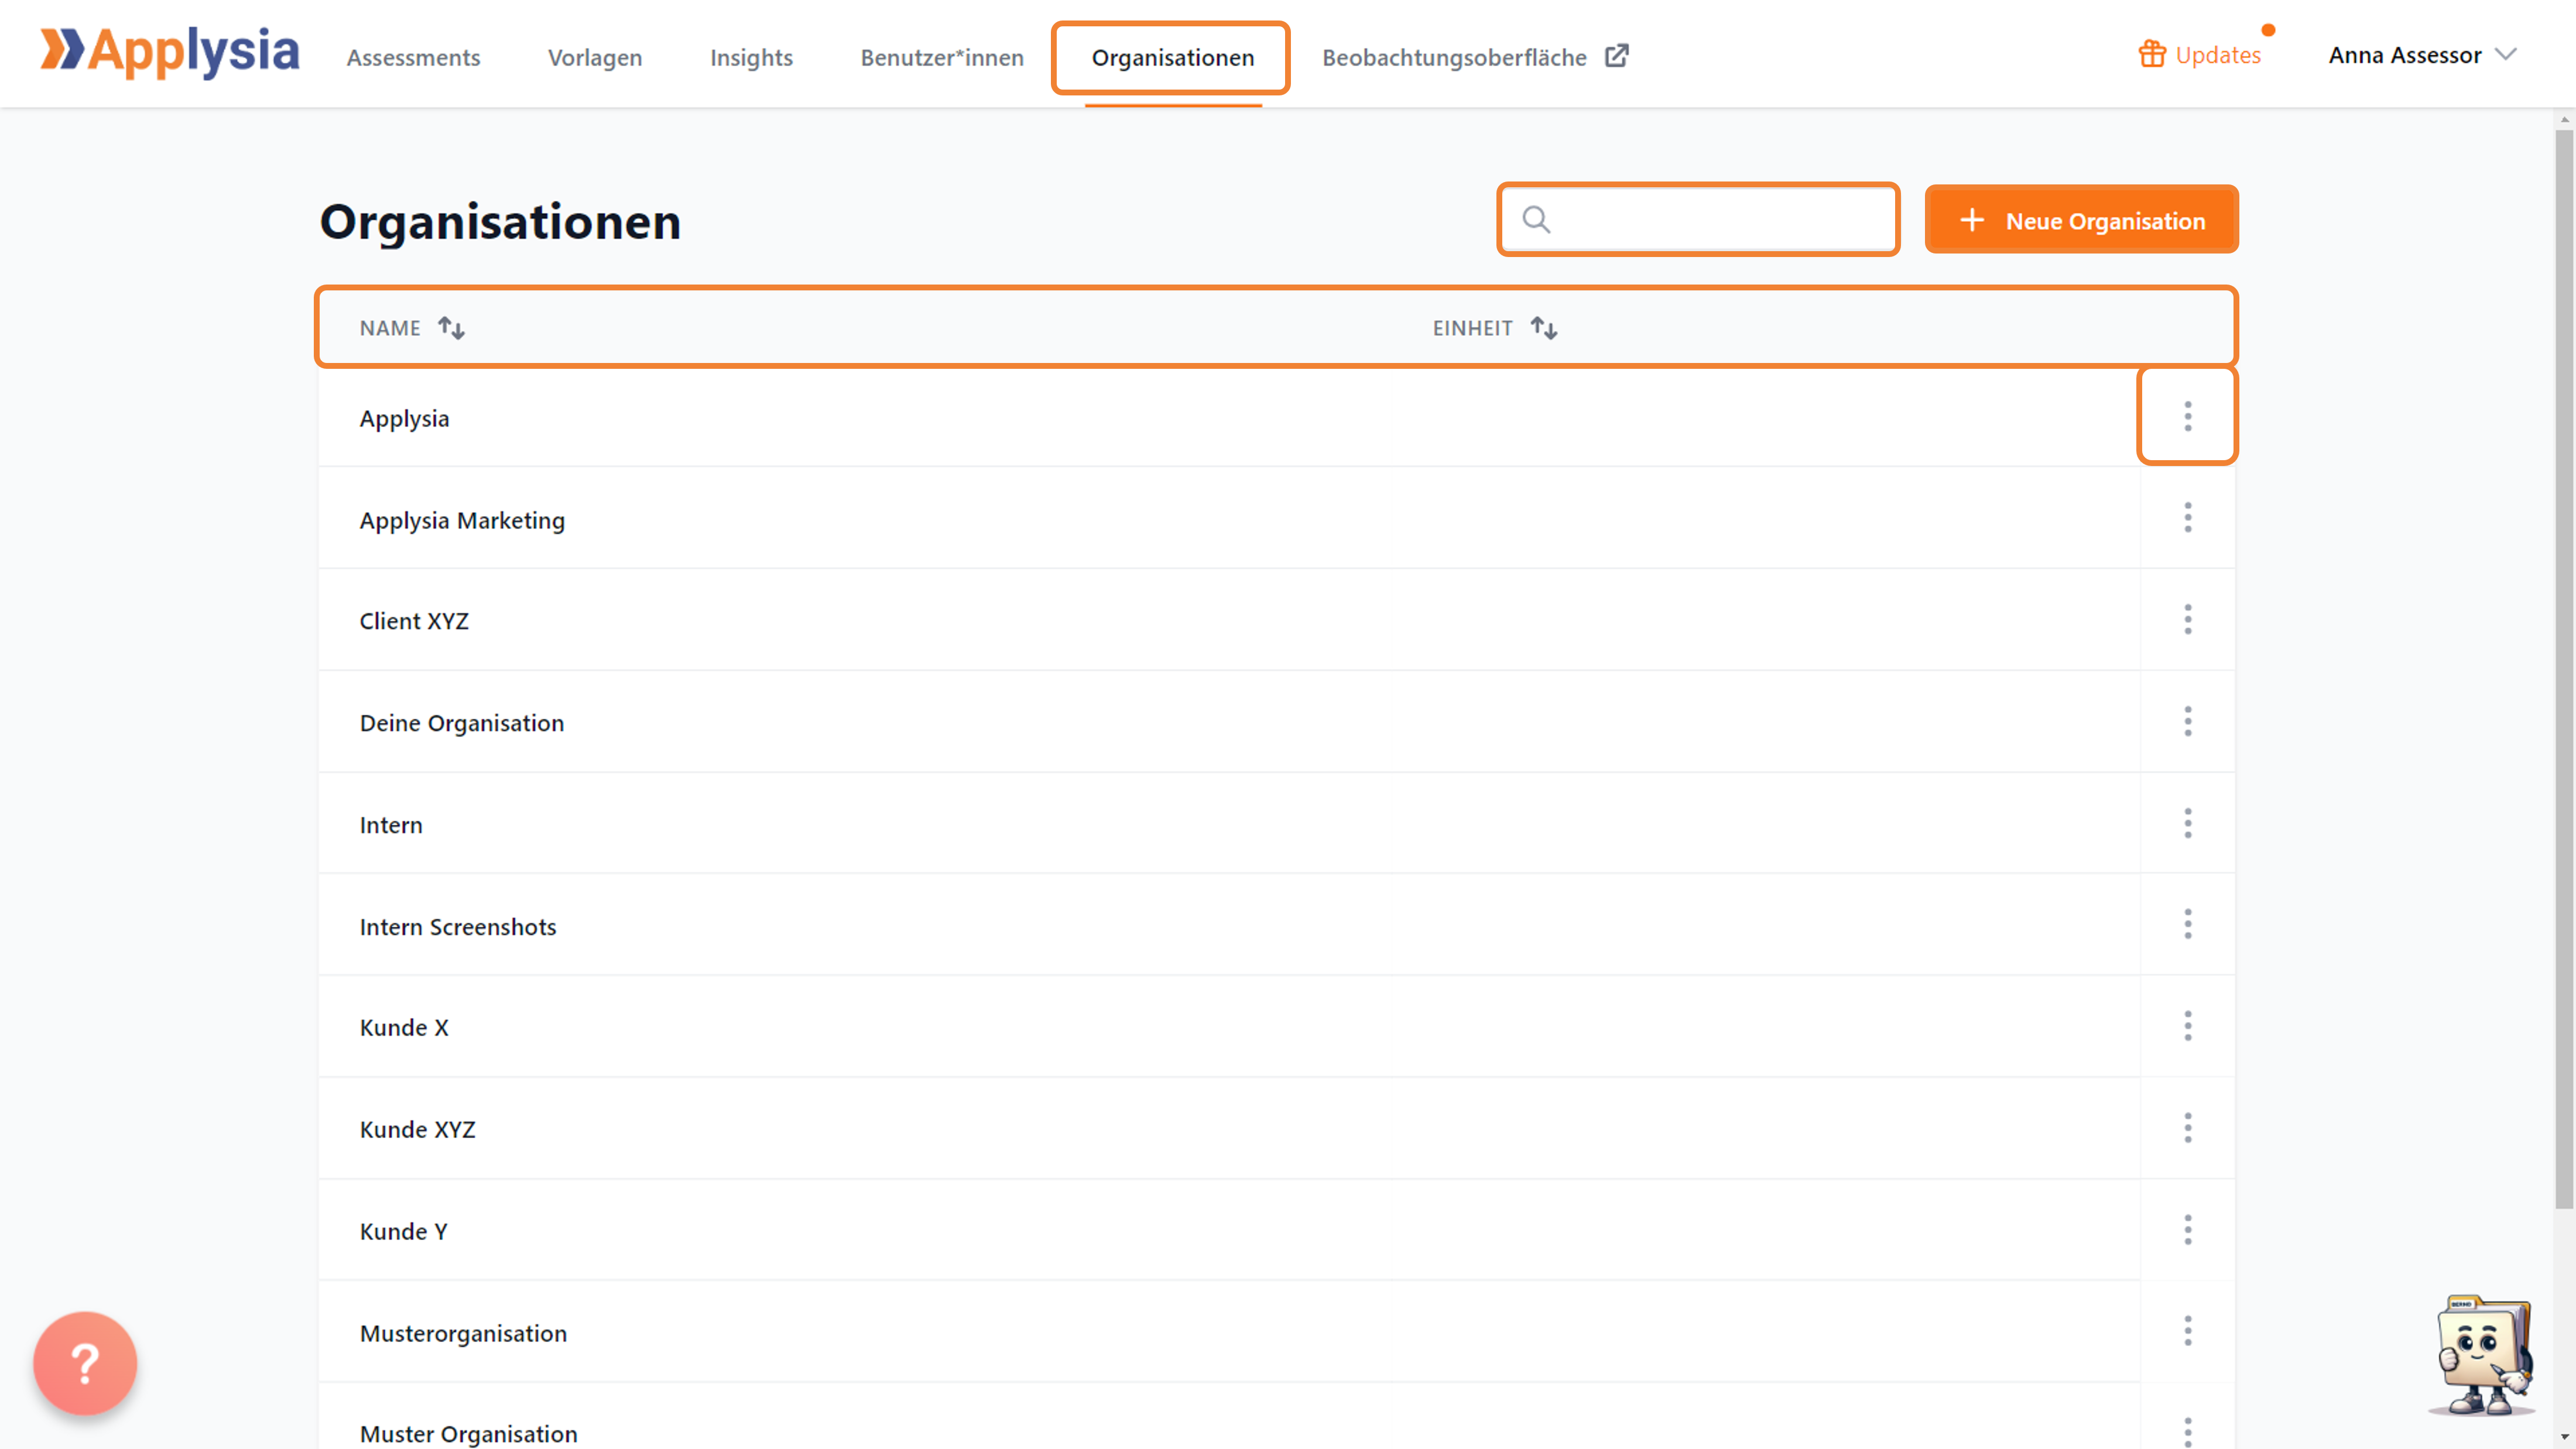Click the cartoon folder mascot assistant
This screenshot has width=2576, height=1449.
pyautogui.click(x=2483, y=1356)
